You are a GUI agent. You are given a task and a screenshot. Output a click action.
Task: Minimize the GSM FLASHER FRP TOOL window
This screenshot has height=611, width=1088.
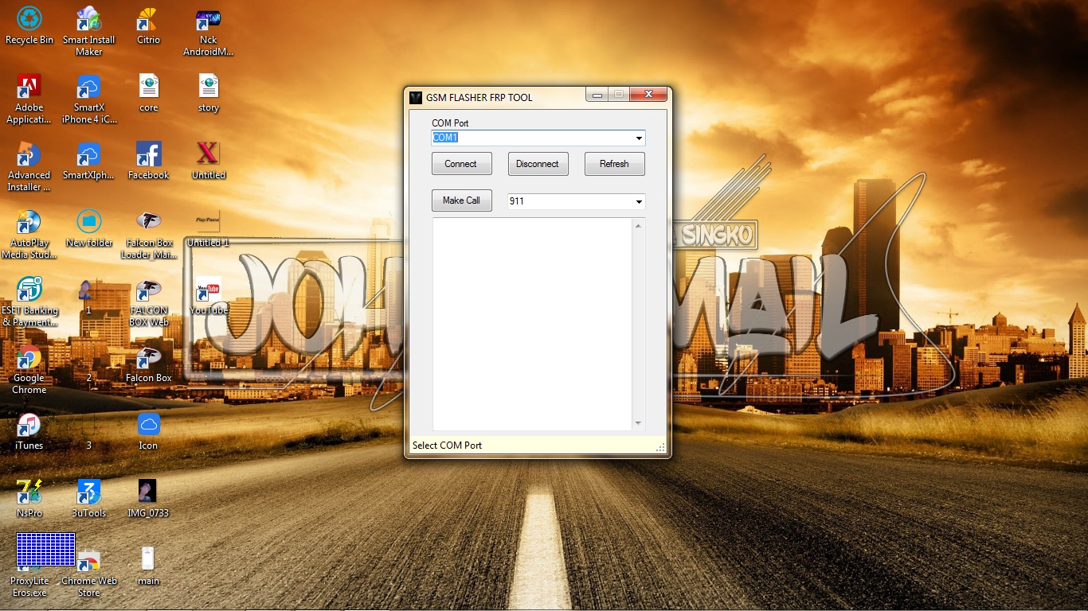tap(597, 95)
